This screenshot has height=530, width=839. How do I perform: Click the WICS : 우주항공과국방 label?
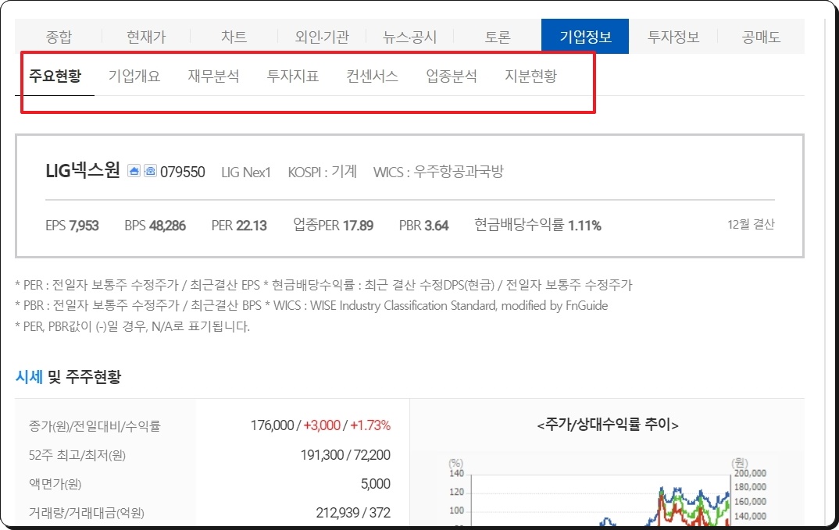[438, 172]
